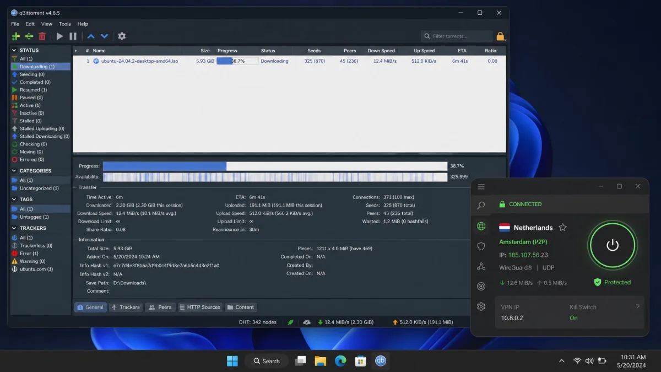Image resolution: width=661 pixels, height=372 pixels.
Task: Open the Tools menu
Action: pyautogui.click(x=65, y=24)
